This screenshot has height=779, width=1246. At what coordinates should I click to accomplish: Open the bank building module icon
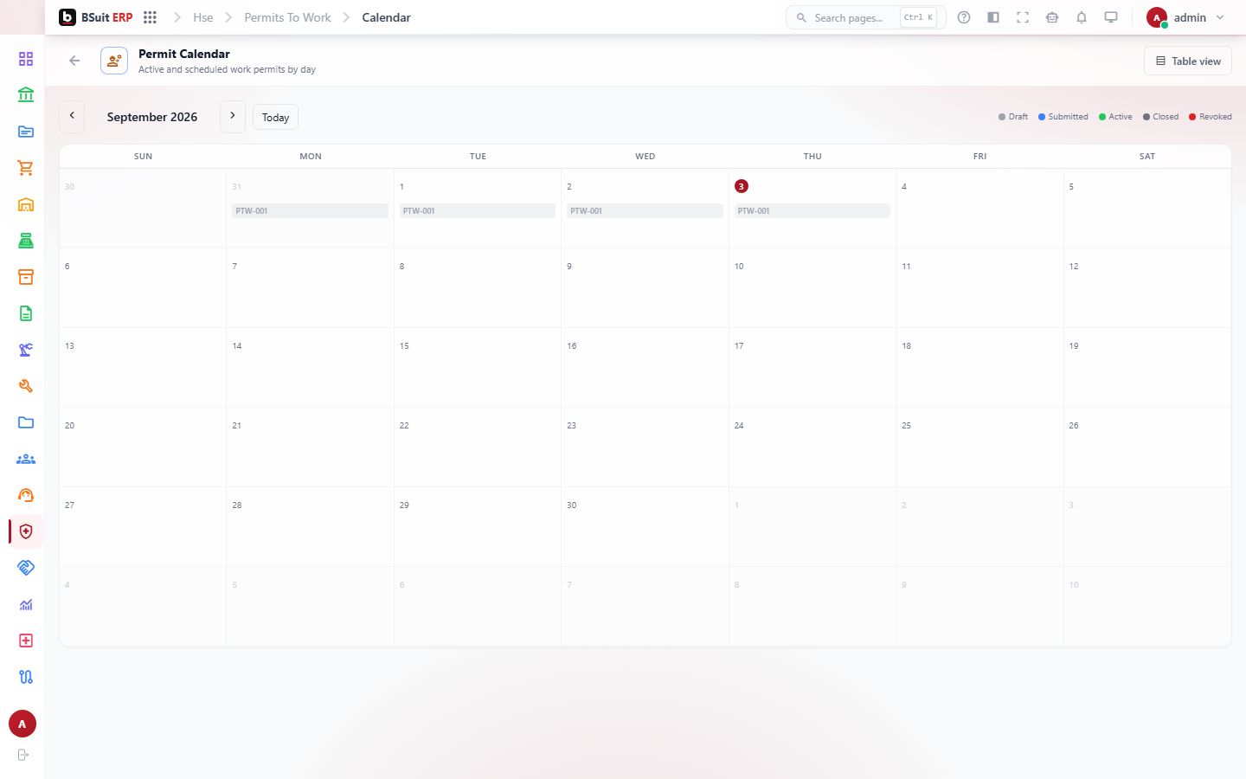coord(26,95)
